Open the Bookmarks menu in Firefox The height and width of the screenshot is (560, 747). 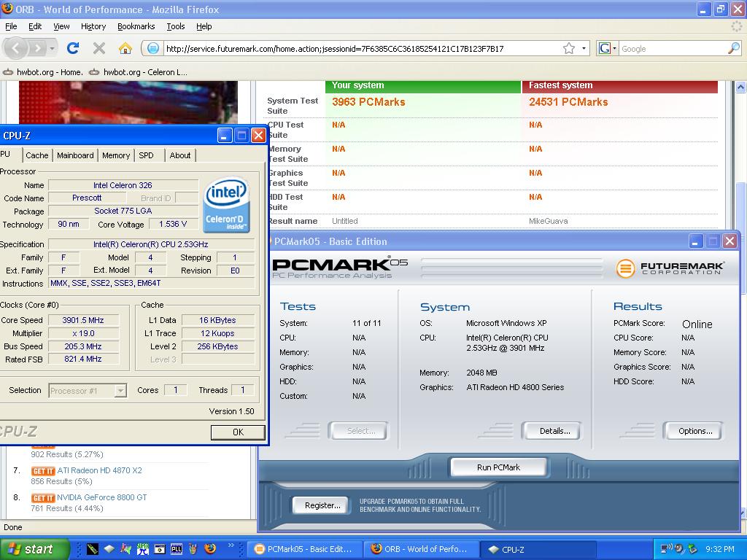point(136,27)
